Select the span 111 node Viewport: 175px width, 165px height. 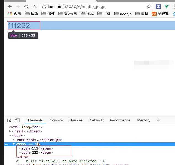point(36,148)
